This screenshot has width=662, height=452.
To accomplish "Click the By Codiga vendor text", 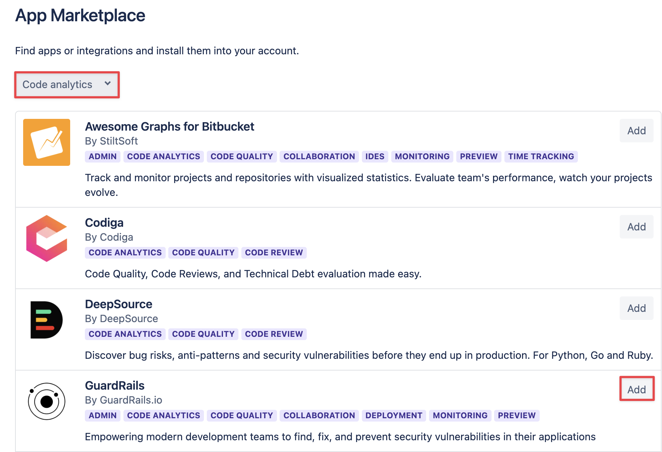I will [109, 237].
